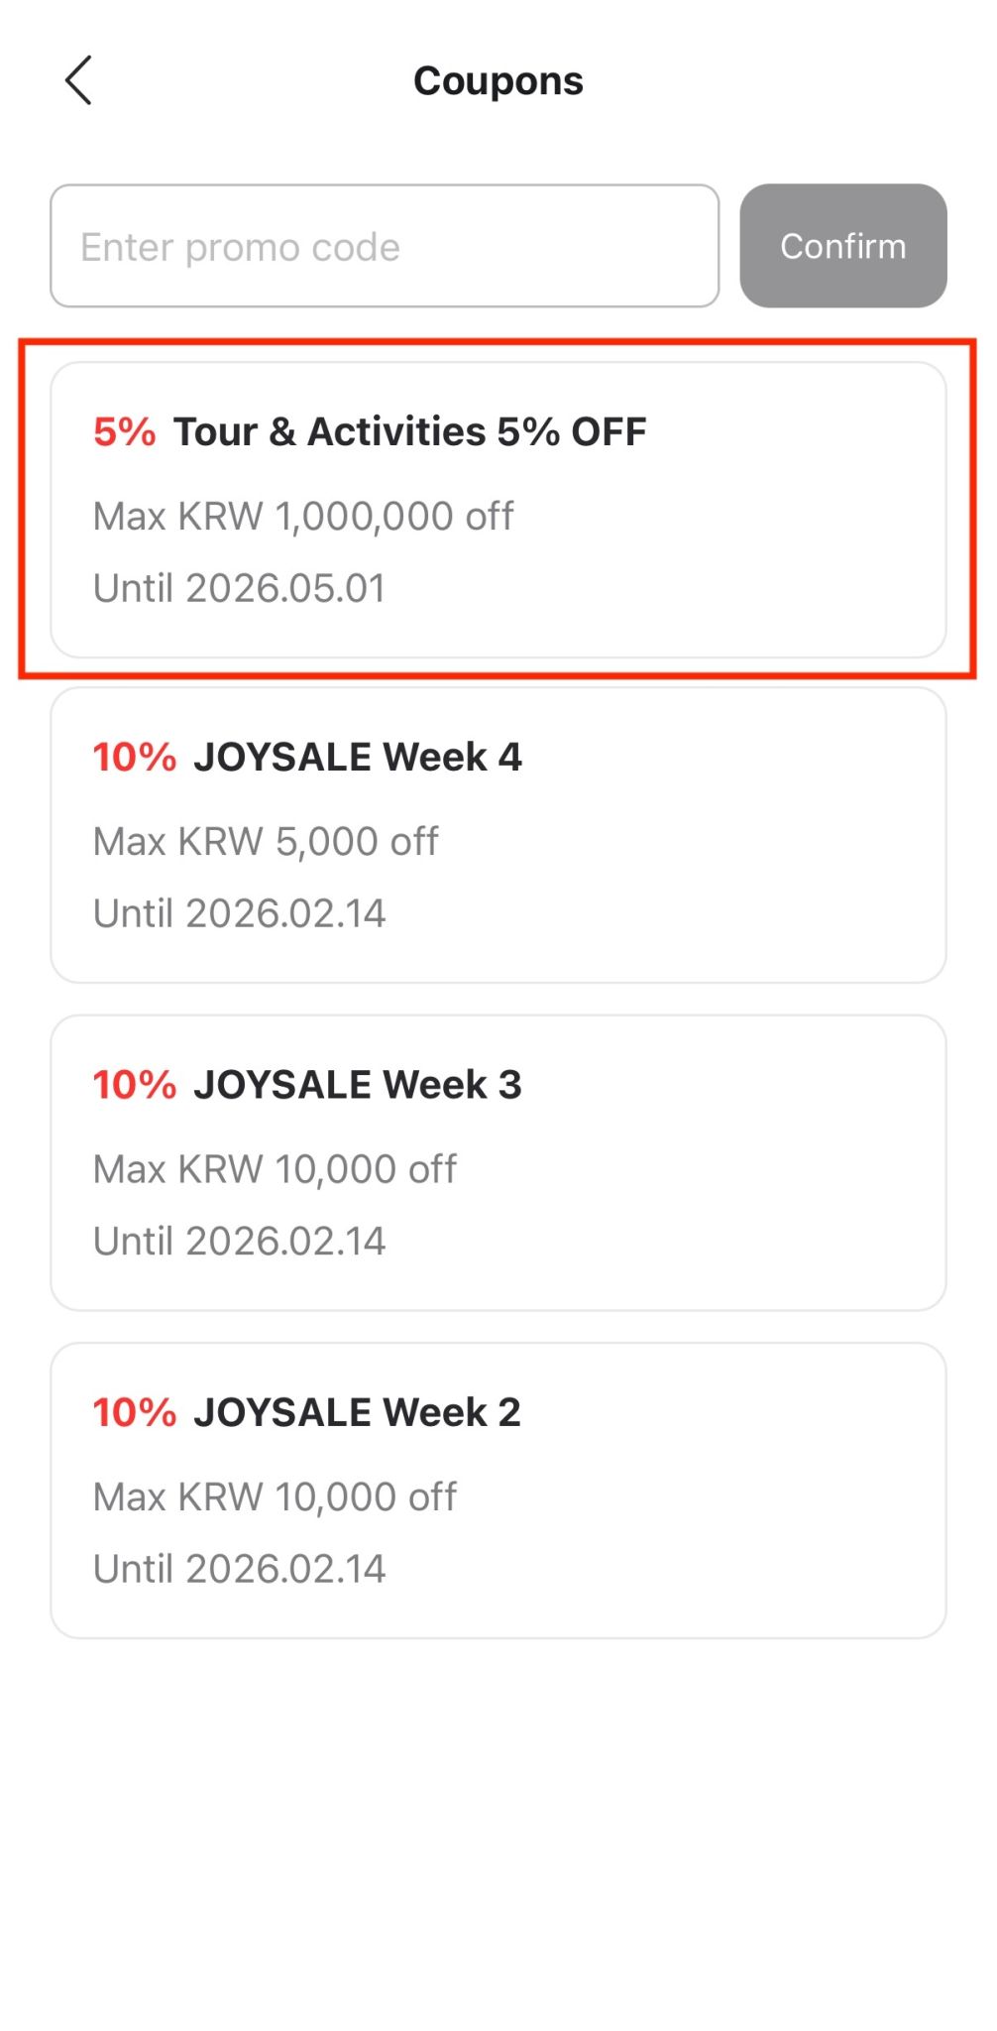Click the Max KRW 1,000,000 off text
The width and height of the screenshot is (997, 2031).
click(303, 517)
